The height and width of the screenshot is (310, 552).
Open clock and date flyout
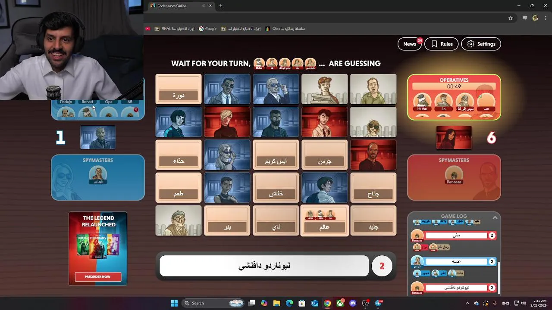(540, 303)
